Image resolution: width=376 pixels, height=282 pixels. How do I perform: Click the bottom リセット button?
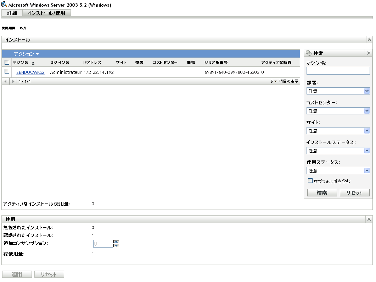[49, 274]
